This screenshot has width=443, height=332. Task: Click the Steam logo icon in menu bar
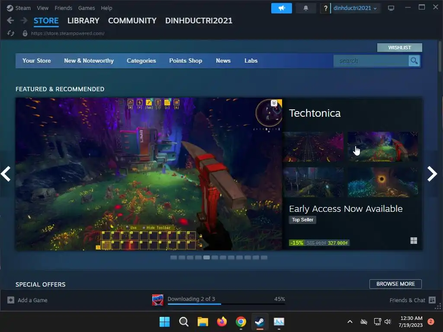[x=10, y=8]
